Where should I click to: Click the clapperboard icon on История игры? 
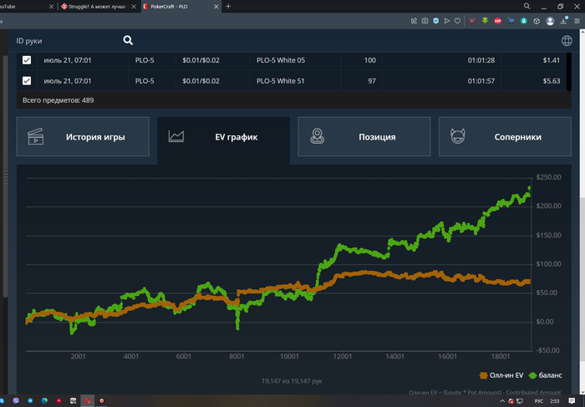(x=36, y=136)
